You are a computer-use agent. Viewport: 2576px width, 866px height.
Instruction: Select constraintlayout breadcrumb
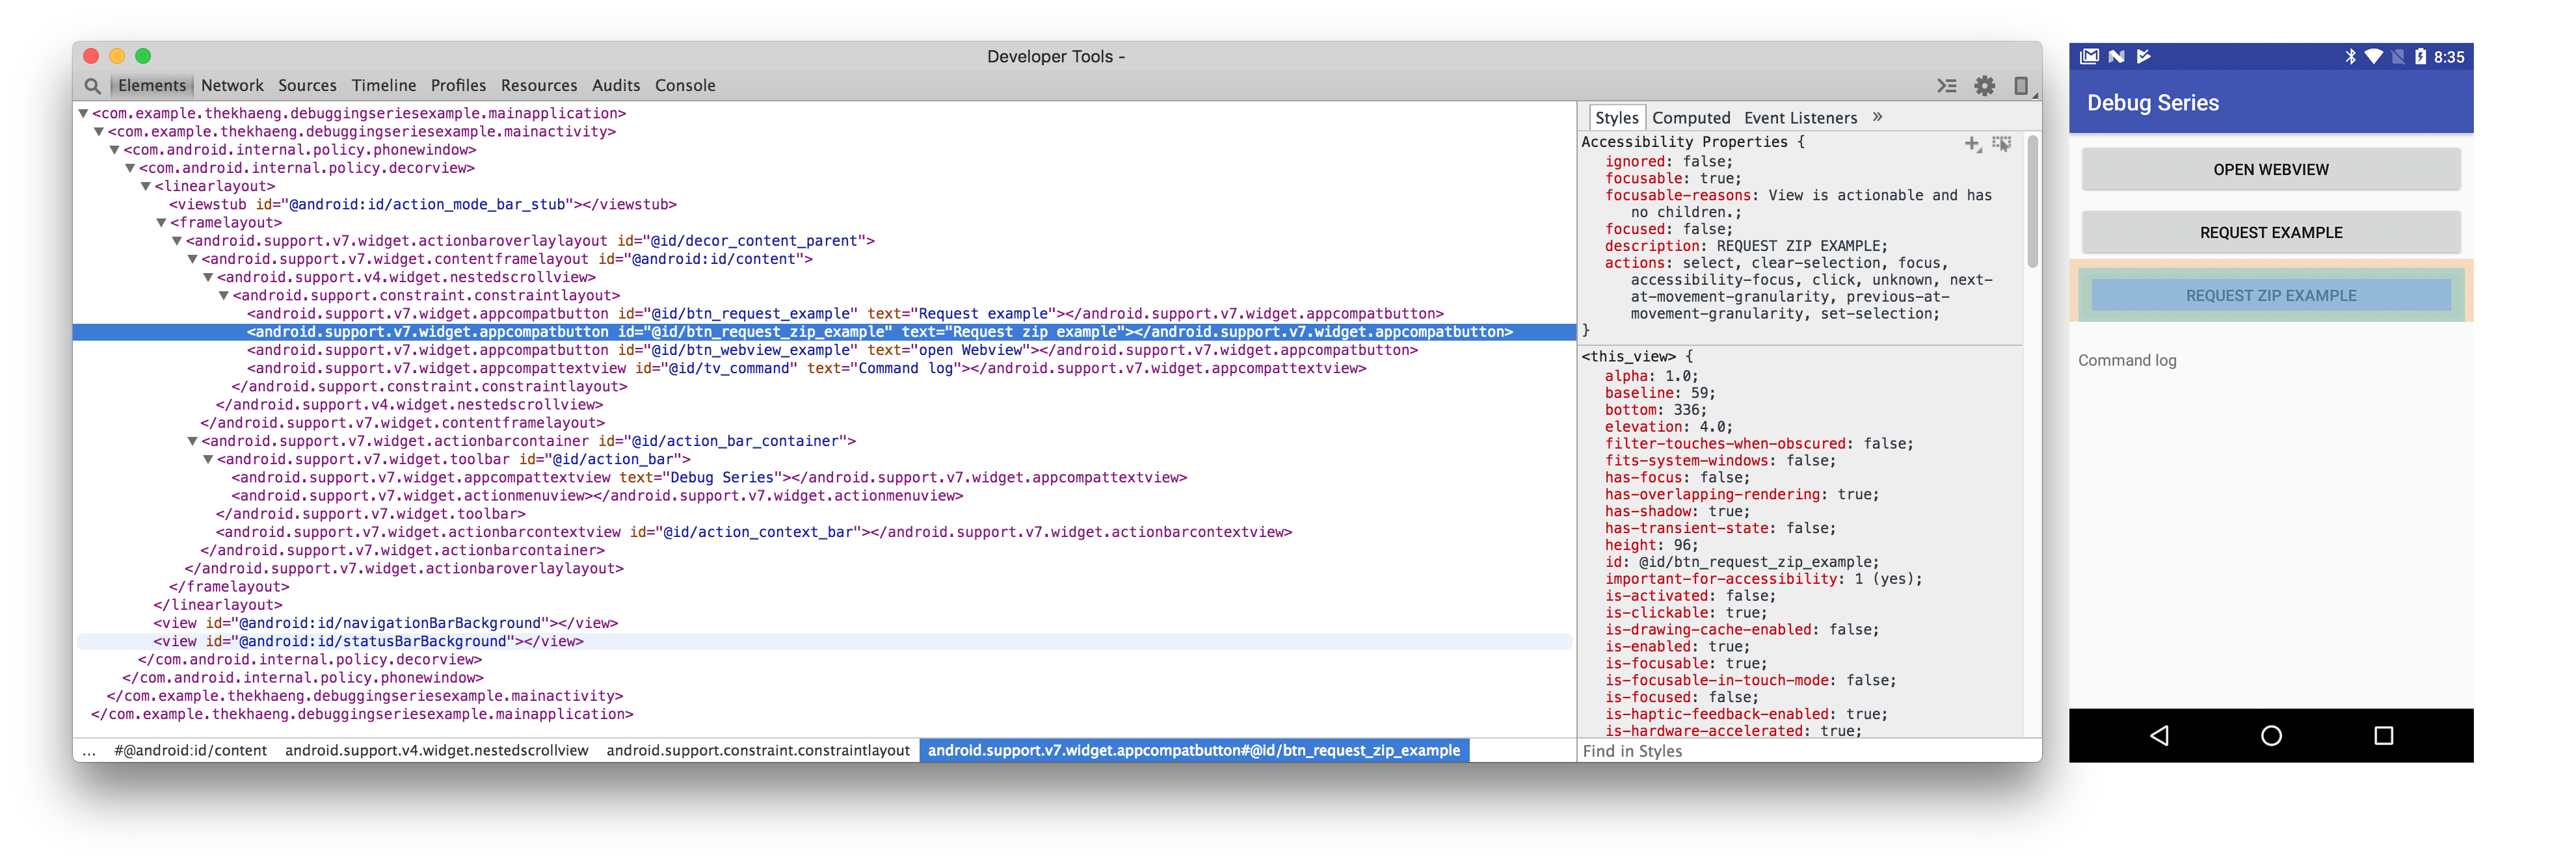[758, 751]
